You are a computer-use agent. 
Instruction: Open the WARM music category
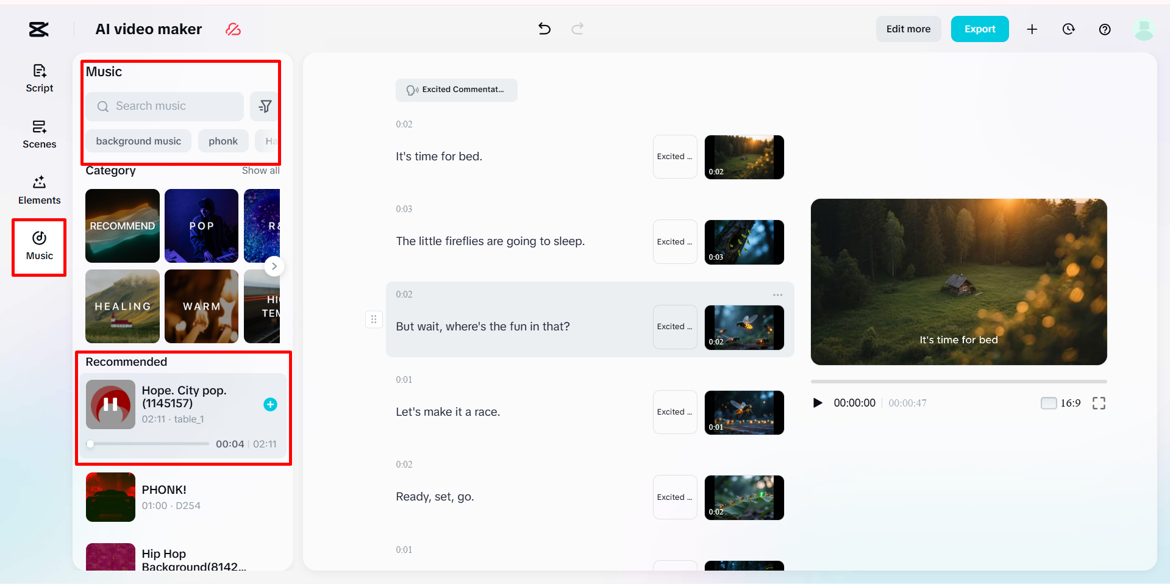(x=202, y=306)
